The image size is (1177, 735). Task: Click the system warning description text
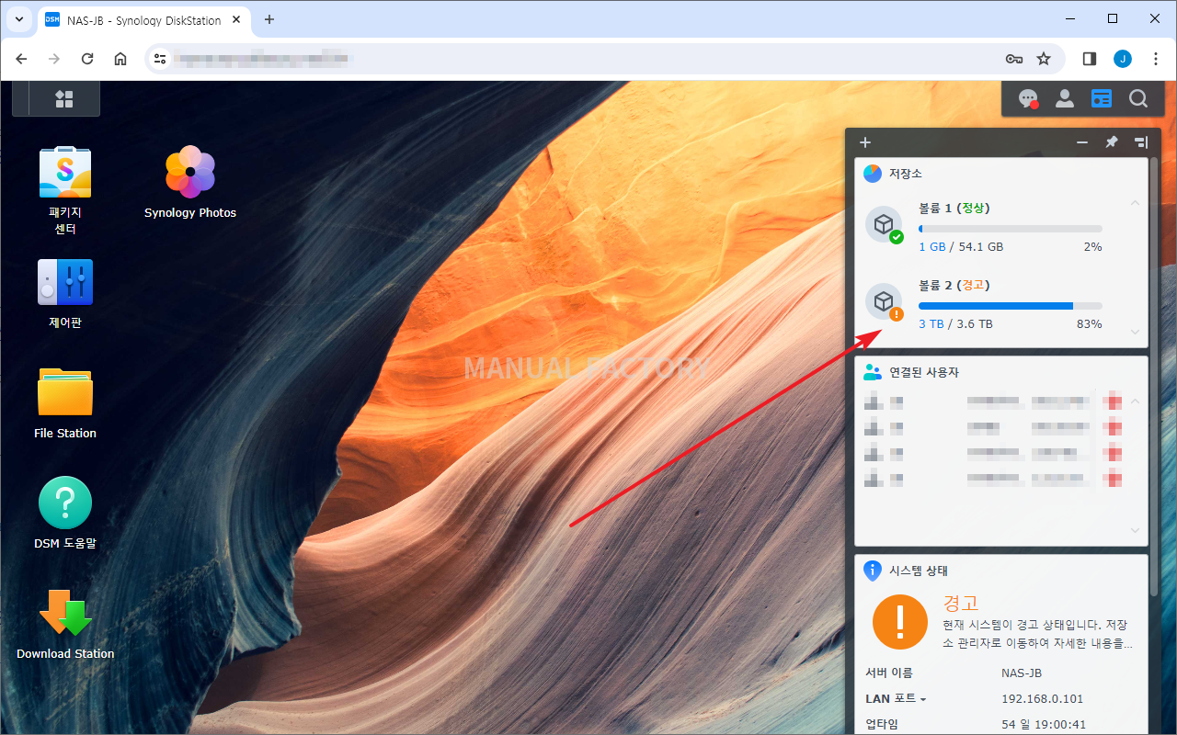point(1038,634)
